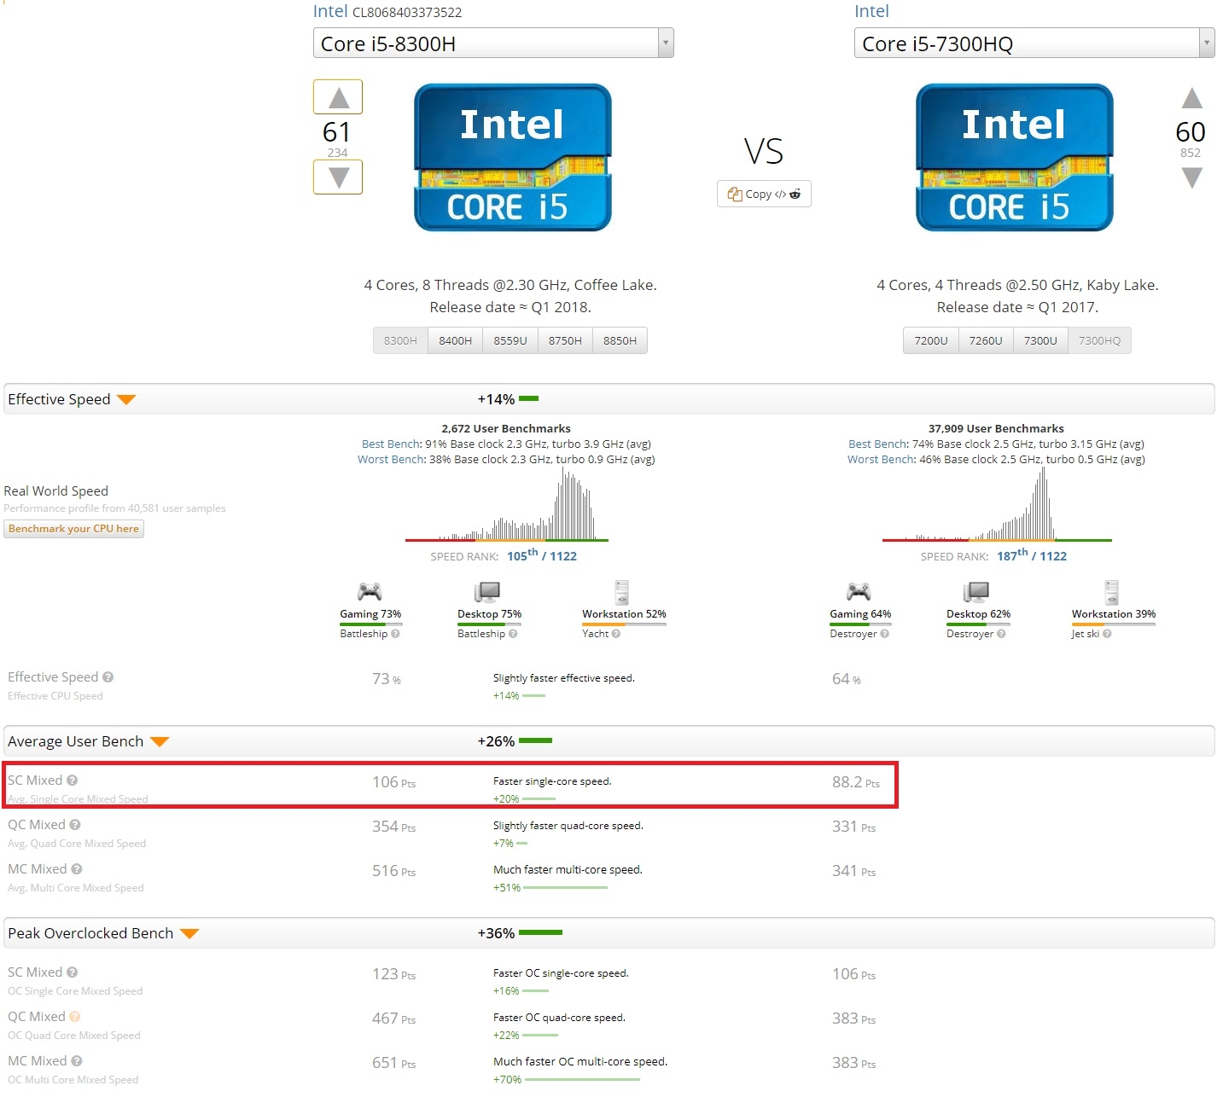Click the 7300HQ benchmark distribution histogram

click(997, 504)
